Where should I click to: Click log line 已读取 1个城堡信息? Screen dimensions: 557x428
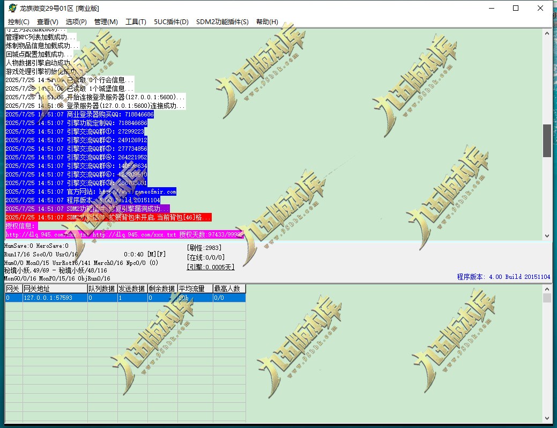[70, 88]
